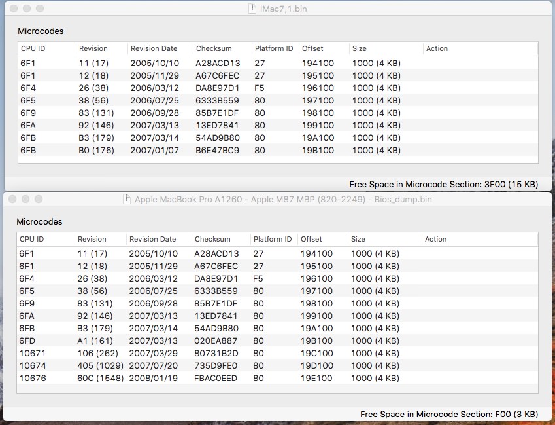
Task: Click date 2008/01/19 cell
Action: point(153,378)
